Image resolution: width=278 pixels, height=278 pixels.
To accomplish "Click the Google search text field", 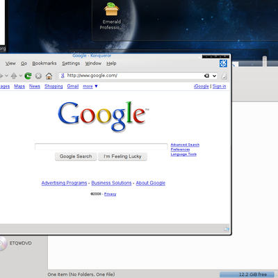I will point(101,147).
